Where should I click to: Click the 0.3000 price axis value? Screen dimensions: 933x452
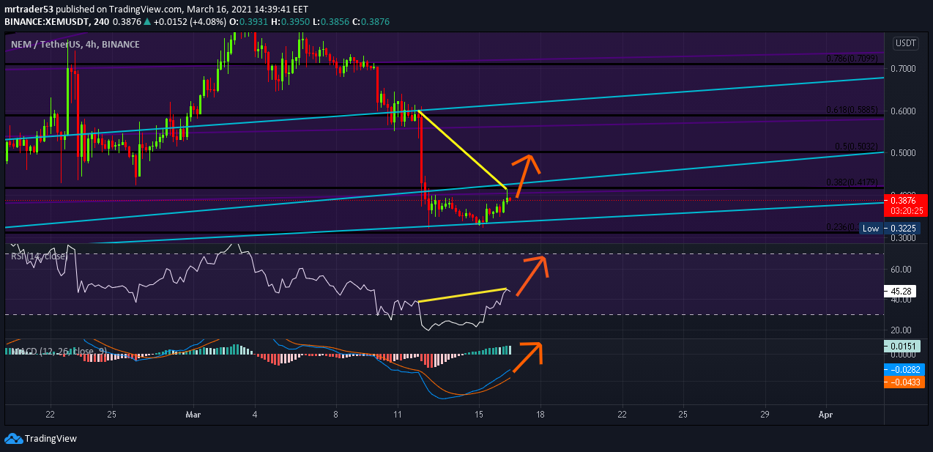point(903,238)
